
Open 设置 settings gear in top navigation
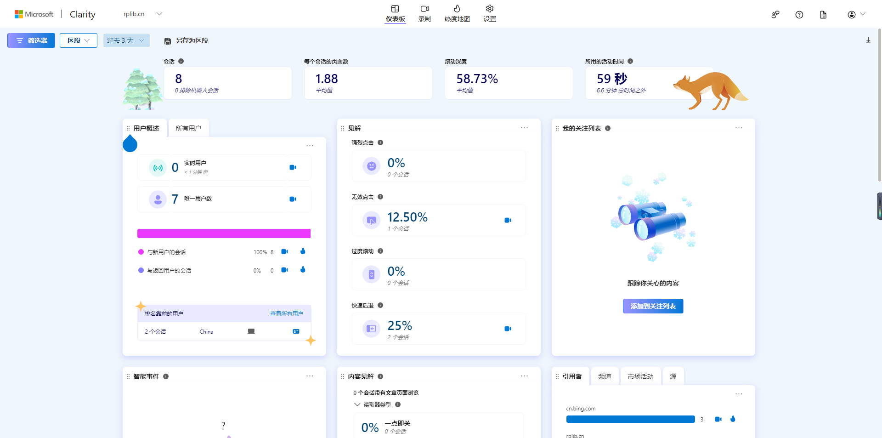(x=489, y=13)
